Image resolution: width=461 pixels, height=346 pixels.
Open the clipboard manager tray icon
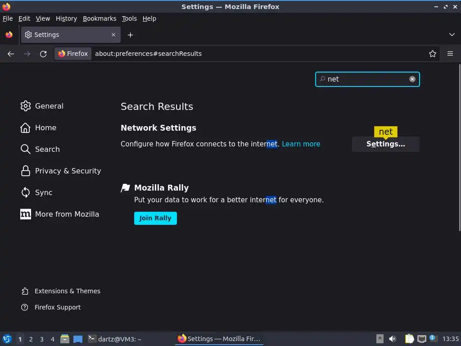tap(409, 339)
